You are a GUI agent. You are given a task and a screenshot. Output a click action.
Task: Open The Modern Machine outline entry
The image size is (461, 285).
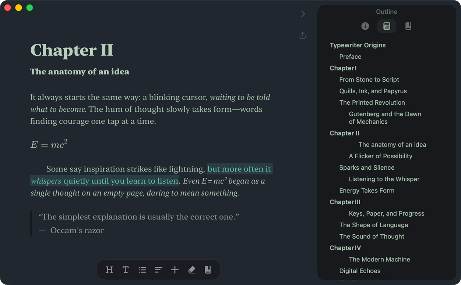[x=379, y=259]
